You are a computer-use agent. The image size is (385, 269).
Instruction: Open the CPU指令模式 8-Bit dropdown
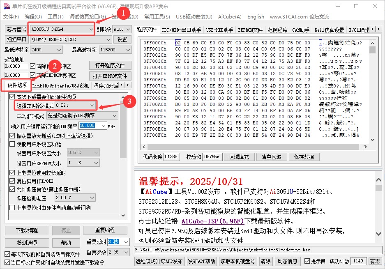point(91,105)
